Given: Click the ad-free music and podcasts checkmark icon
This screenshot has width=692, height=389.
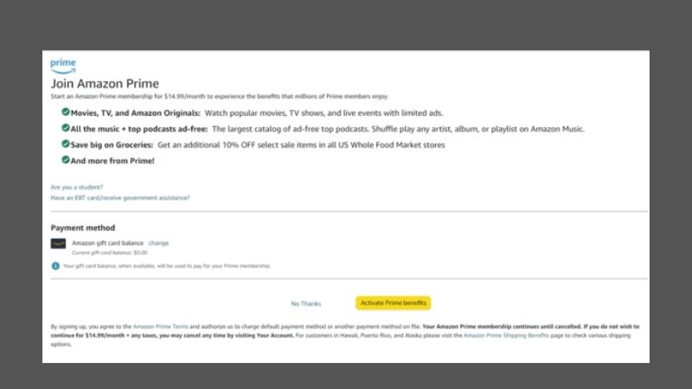Looking at the screenshot, I should tap(66, 128).
